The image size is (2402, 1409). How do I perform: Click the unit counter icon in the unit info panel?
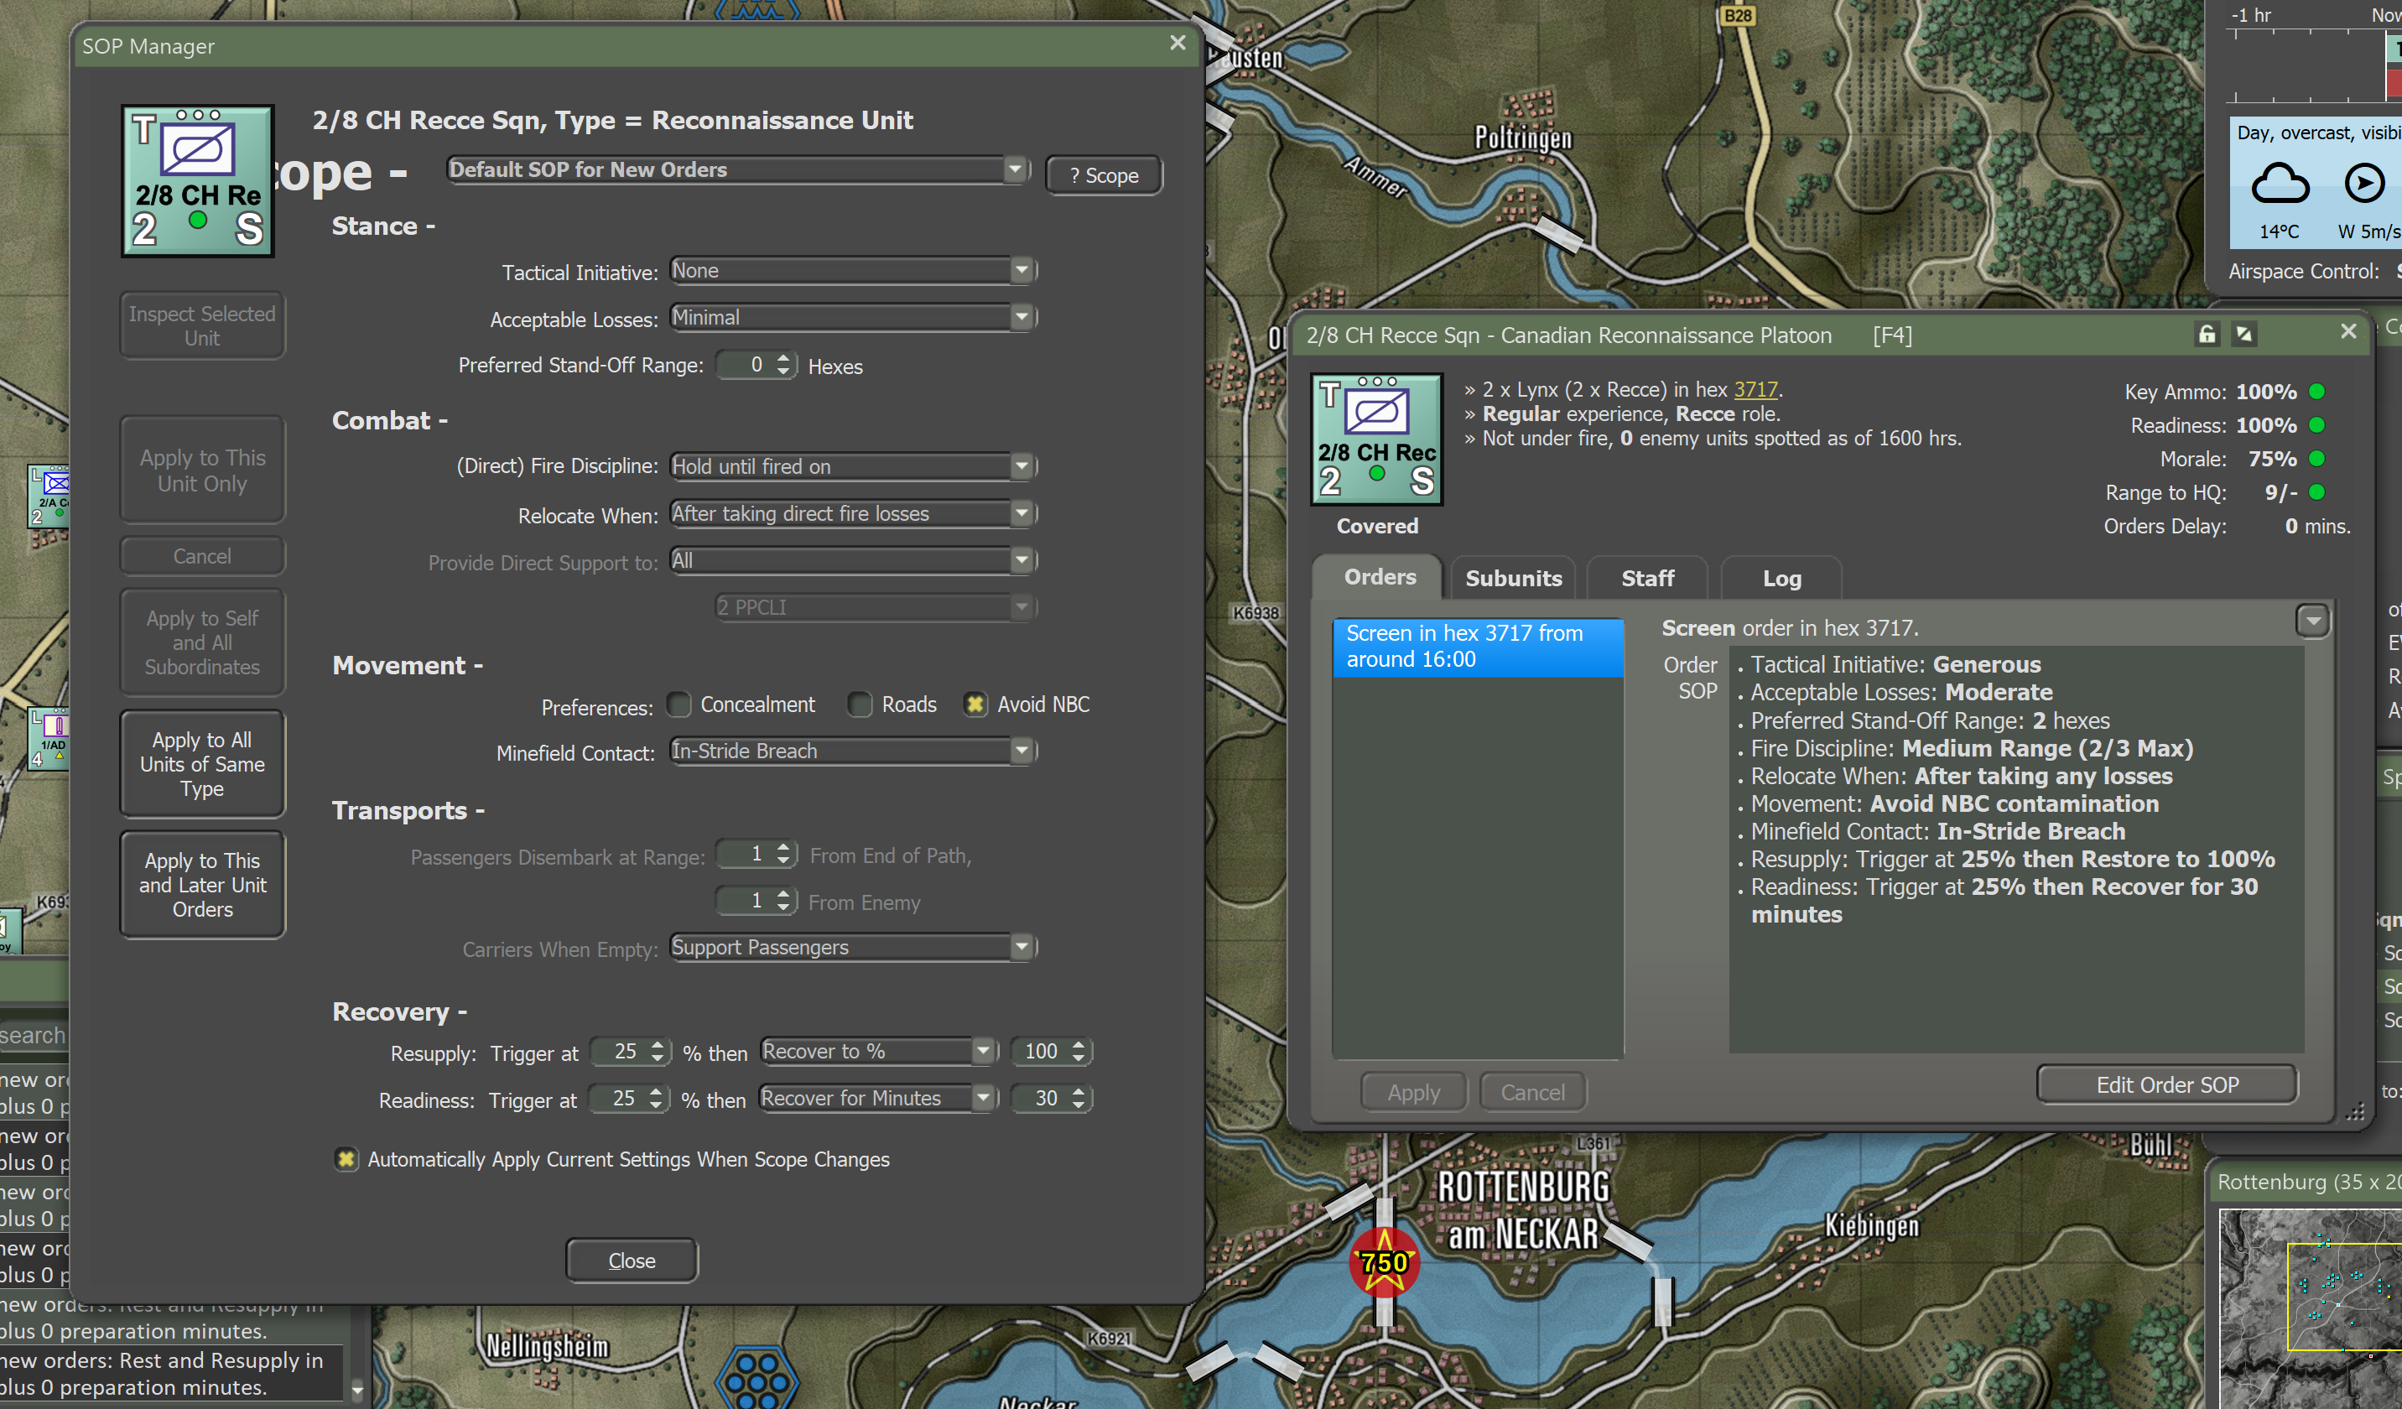coord(1376,439)
